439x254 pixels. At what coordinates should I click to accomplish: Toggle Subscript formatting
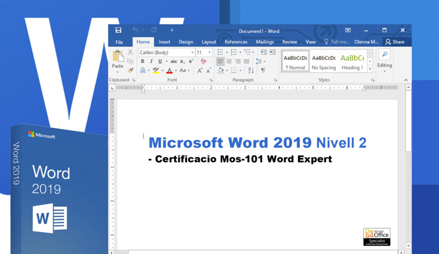click(x=182, y=61)
